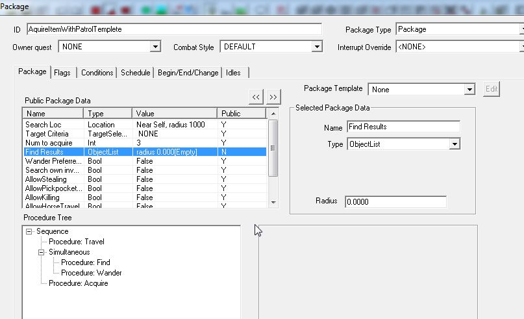Select the AllowStealing row
The image size is (524, 319).
(144, 179)
